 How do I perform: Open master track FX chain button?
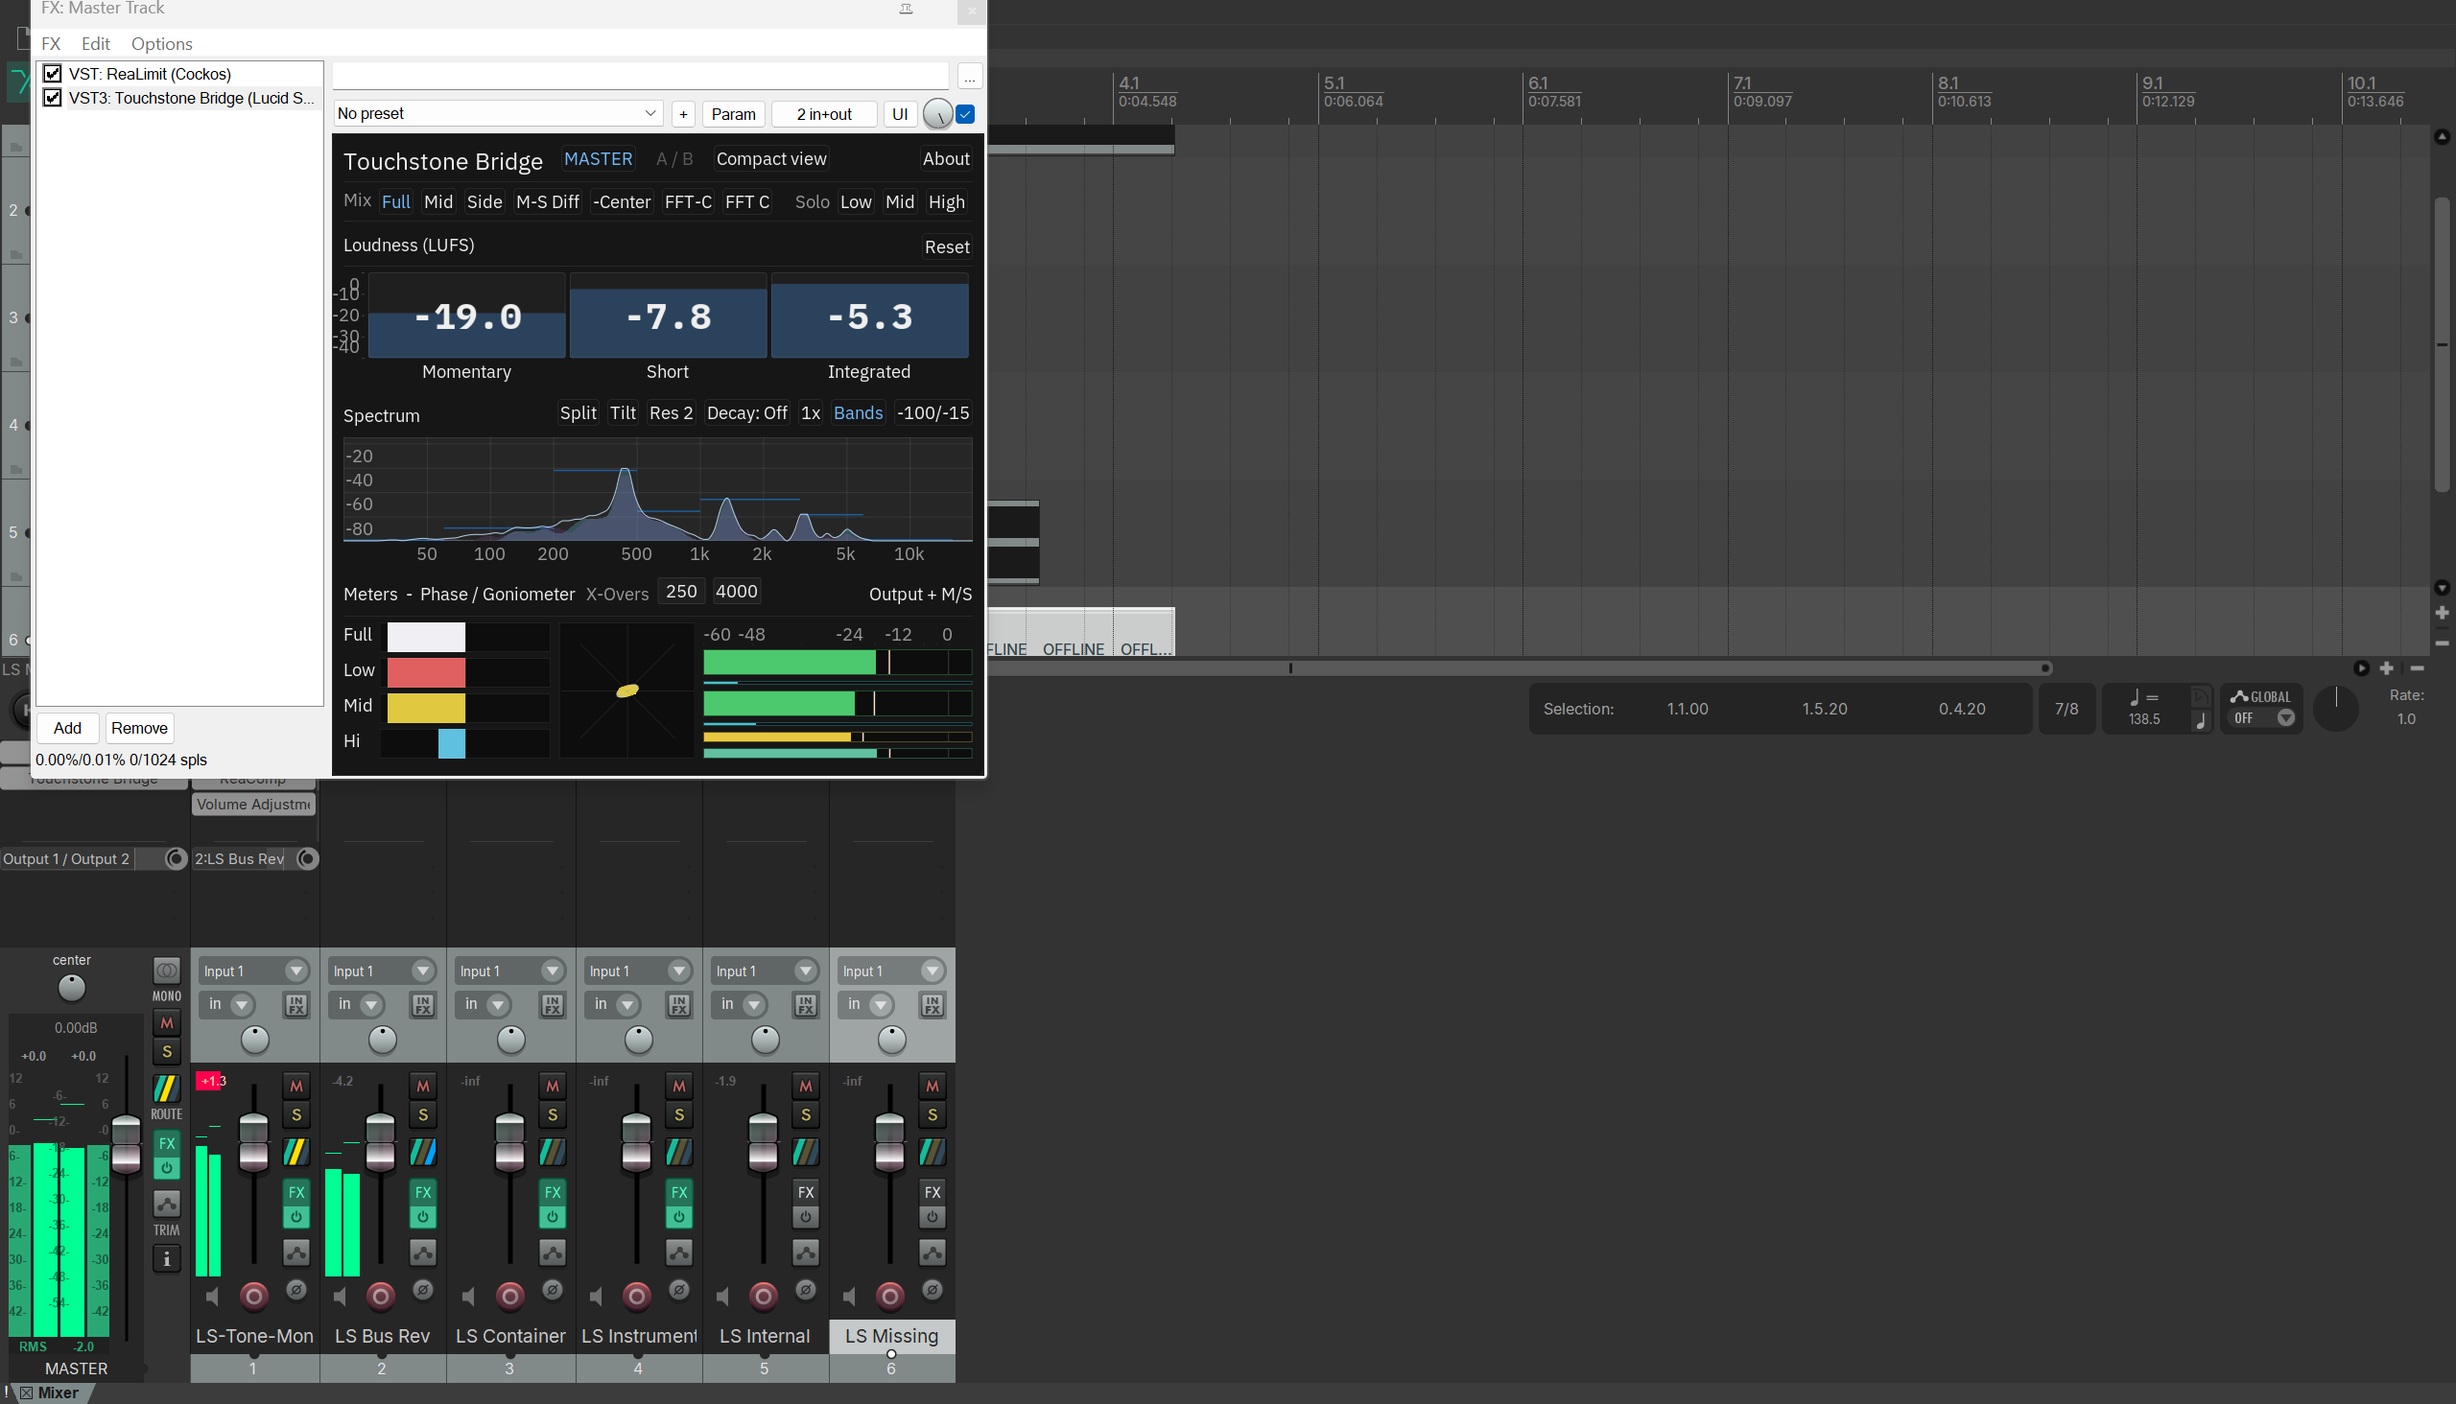coord(167,1144)
